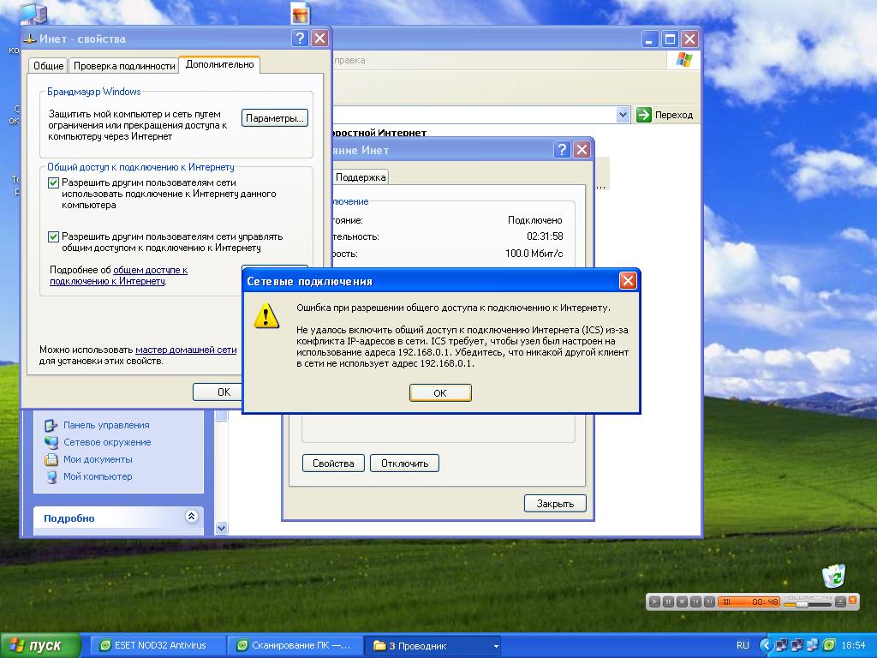877x658 pixels.
Task: Collapse the Подробно panel using its chevron
Action: coord(191,517)
